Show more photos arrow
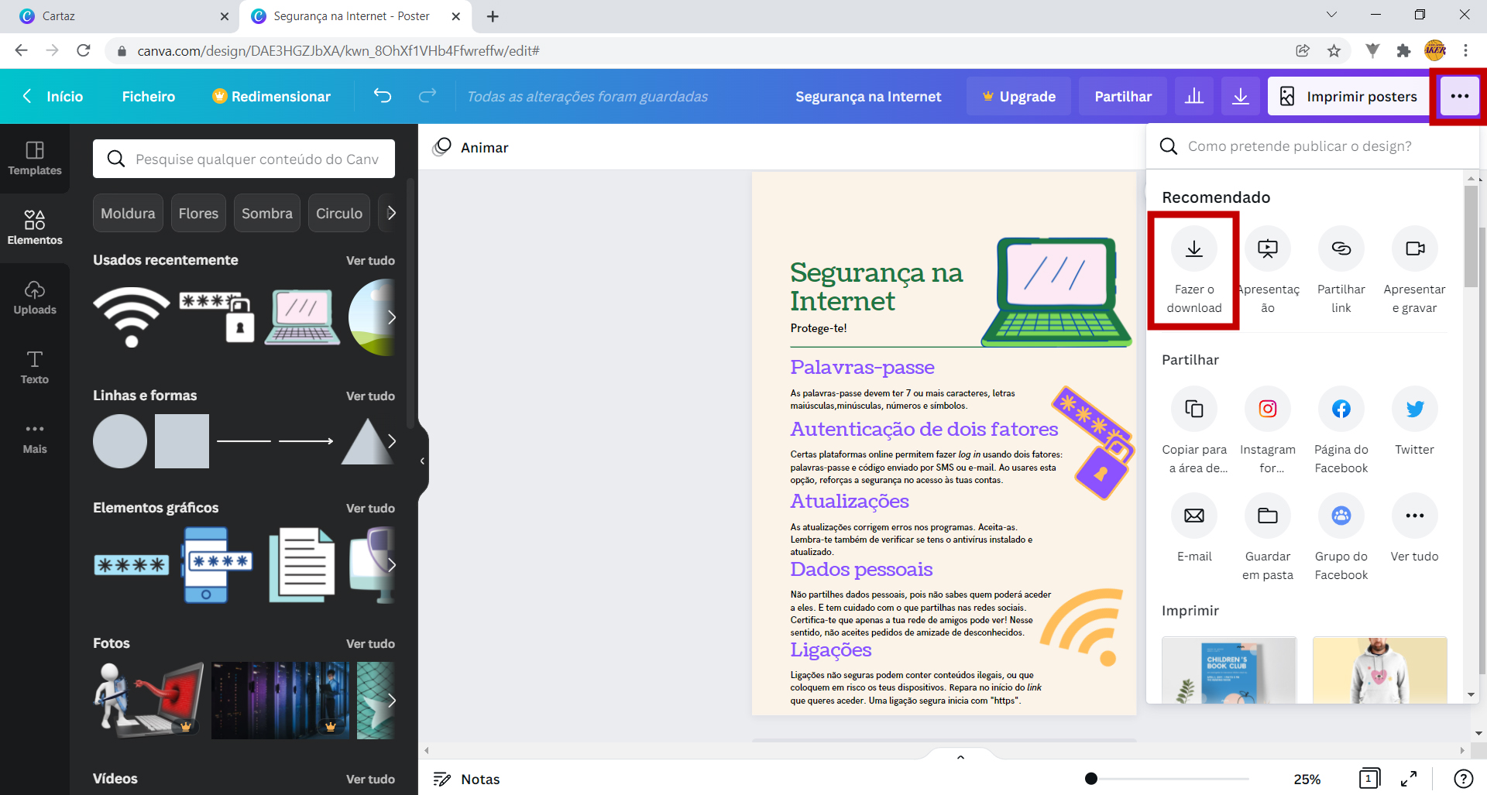The height and width of the screenshot is (795, 1487). pyautogui.click(x=391, y=701)
